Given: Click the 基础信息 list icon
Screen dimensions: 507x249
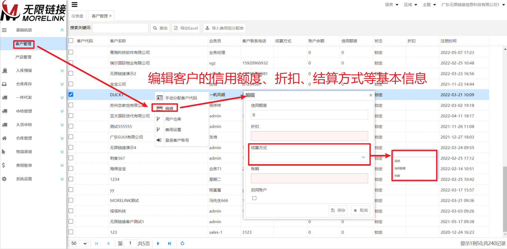Looking at the screenshot, I should click(x=4, y=30).
